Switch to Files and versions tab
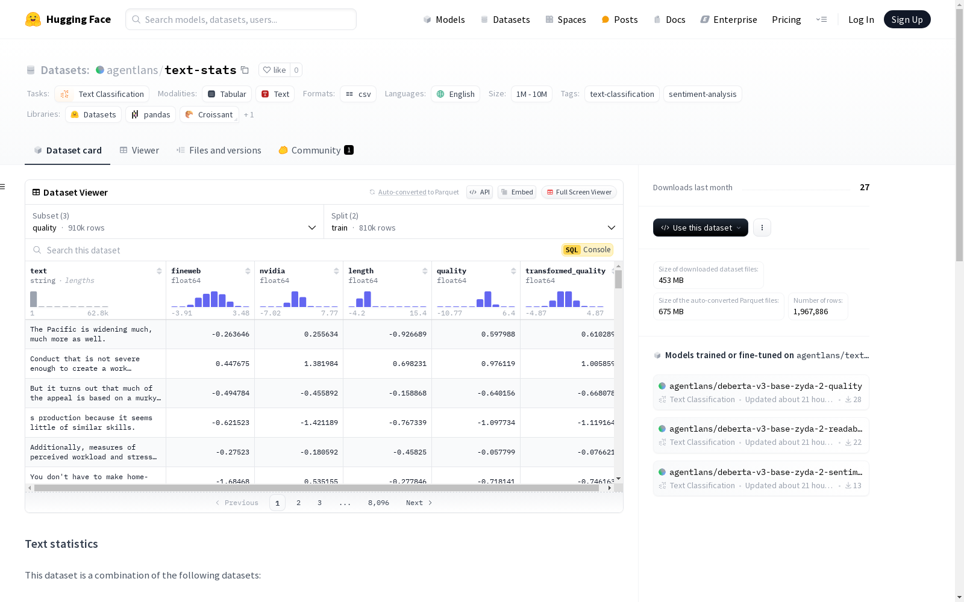The width and height of the screenshot is (964, 602). [x=219, y=150]
